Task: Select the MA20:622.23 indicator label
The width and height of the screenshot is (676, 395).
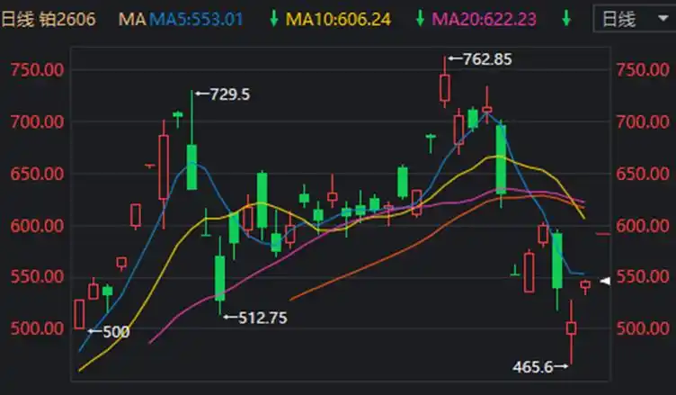Action: click(x=485, y=19)
